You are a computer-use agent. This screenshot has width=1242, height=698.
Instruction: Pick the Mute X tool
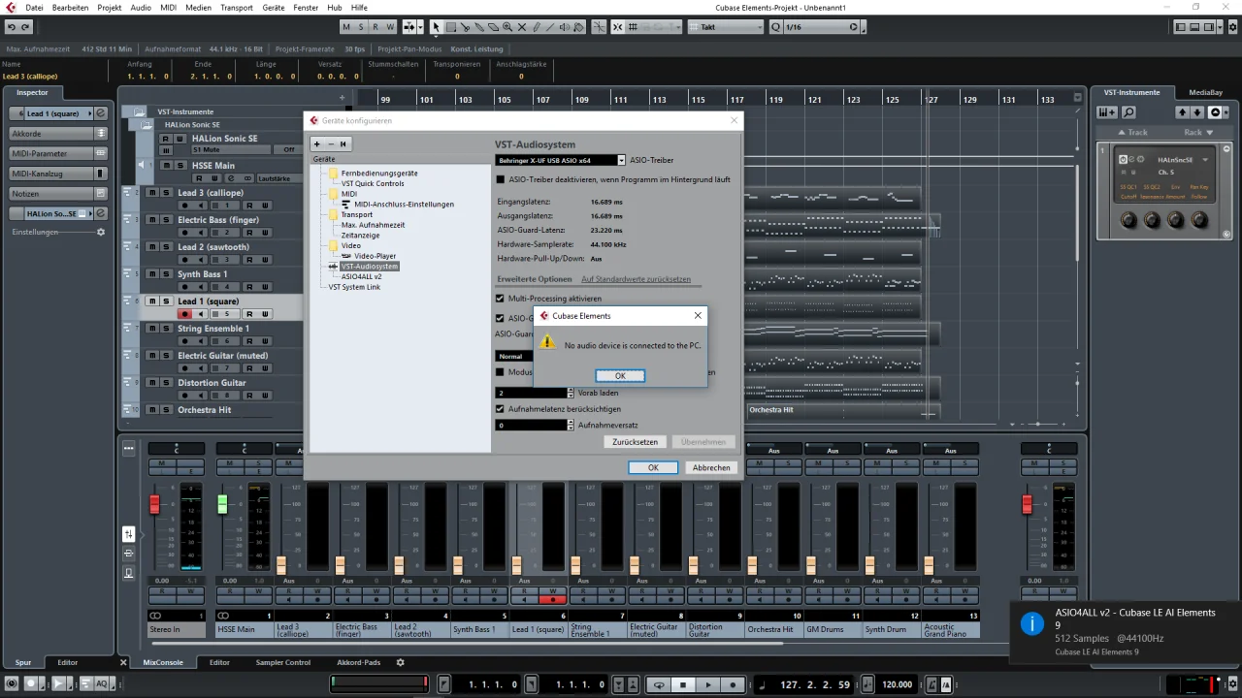[522, 27]
